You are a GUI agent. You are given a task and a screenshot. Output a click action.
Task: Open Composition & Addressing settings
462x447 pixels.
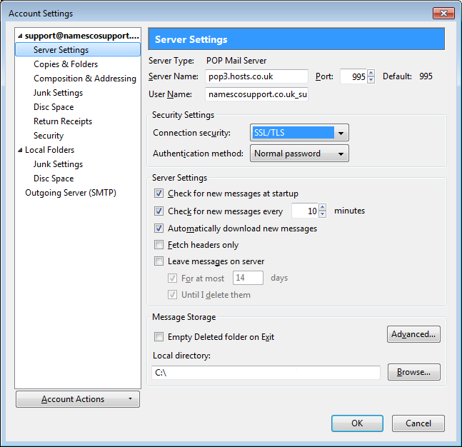pyautogui.click(x=85, y=79)
